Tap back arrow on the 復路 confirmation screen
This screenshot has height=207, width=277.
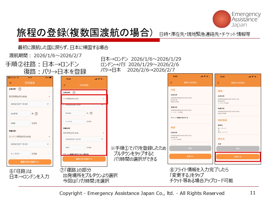click(218, 83)
